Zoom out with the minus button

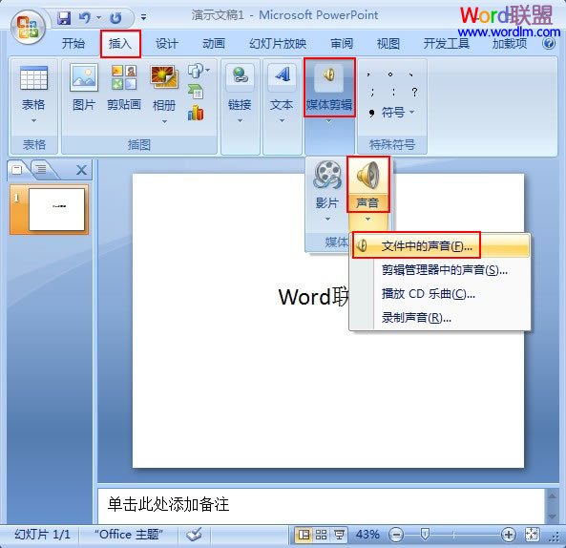396,535
